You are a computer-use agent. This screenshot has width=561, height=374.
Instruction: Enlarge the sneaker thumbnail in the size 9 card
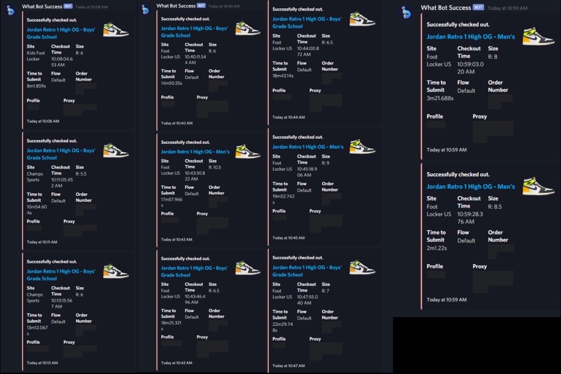pos(362,146)
